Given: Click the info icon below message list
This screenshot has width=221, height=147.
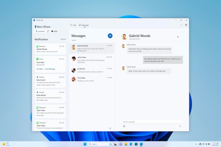Looking at the screenshot, I should tap(110, 128).
